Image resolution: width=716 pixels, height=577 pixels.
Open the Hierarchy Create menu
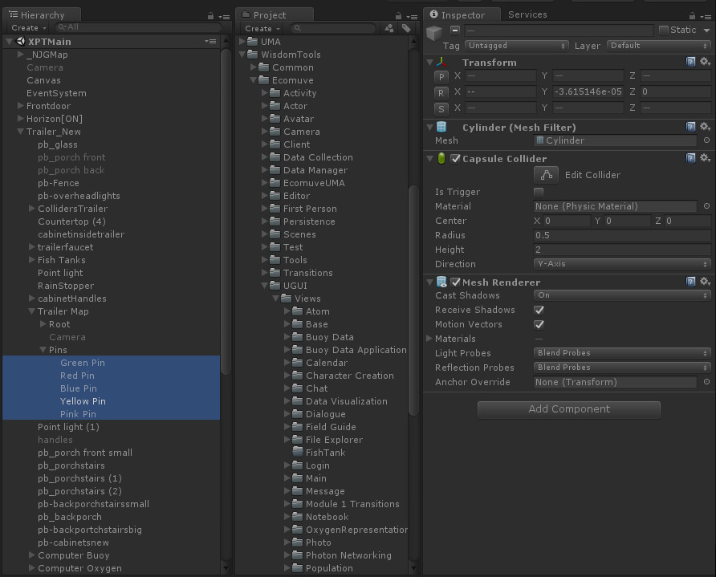coord(29,28)
